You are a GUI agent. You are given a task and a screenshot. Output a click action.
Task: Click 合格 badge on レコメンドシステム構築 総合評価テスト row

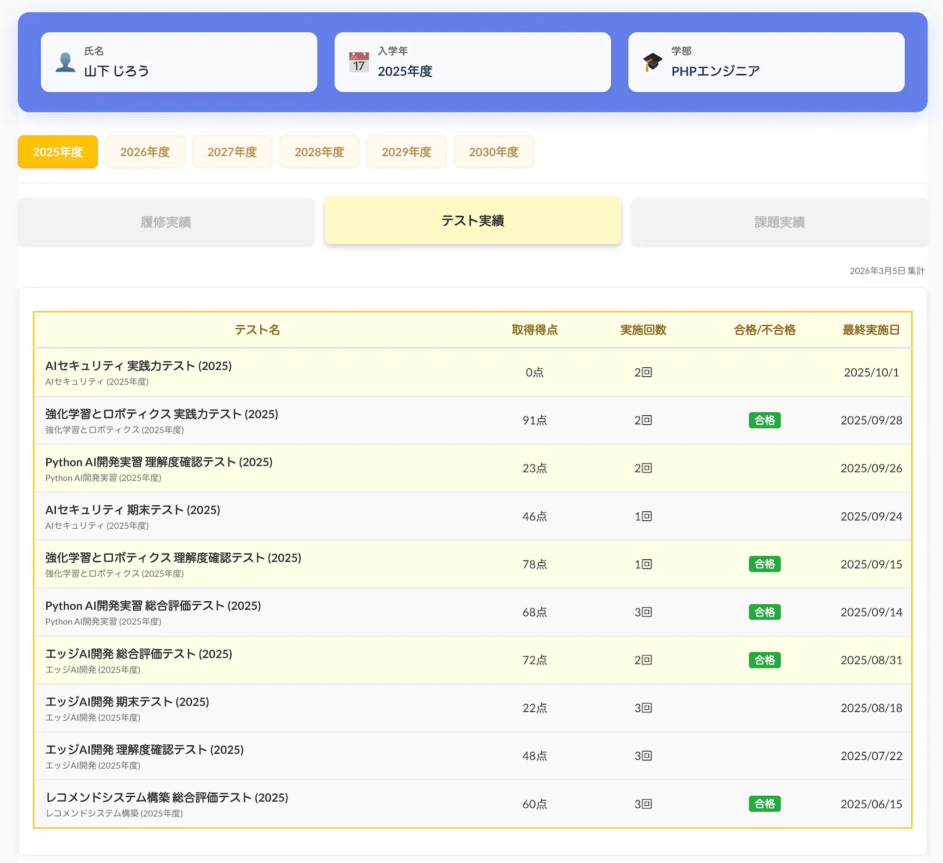click(x=764, y=804)
